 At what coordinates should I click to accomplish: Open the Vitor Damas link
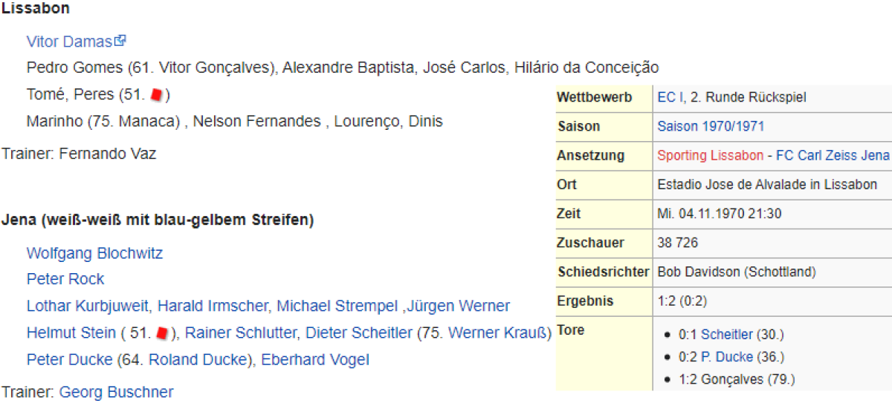pyautogui.click(x=68, y=42)
